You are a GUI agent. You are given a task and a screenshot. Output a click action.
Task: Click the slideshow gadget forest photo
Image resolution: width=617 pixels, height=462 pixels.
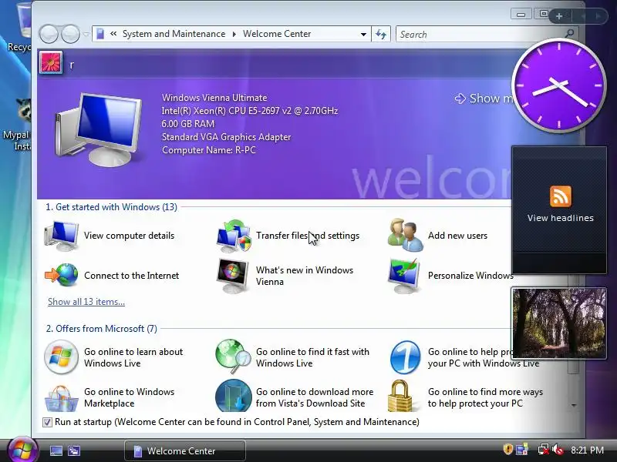[558, 323]
